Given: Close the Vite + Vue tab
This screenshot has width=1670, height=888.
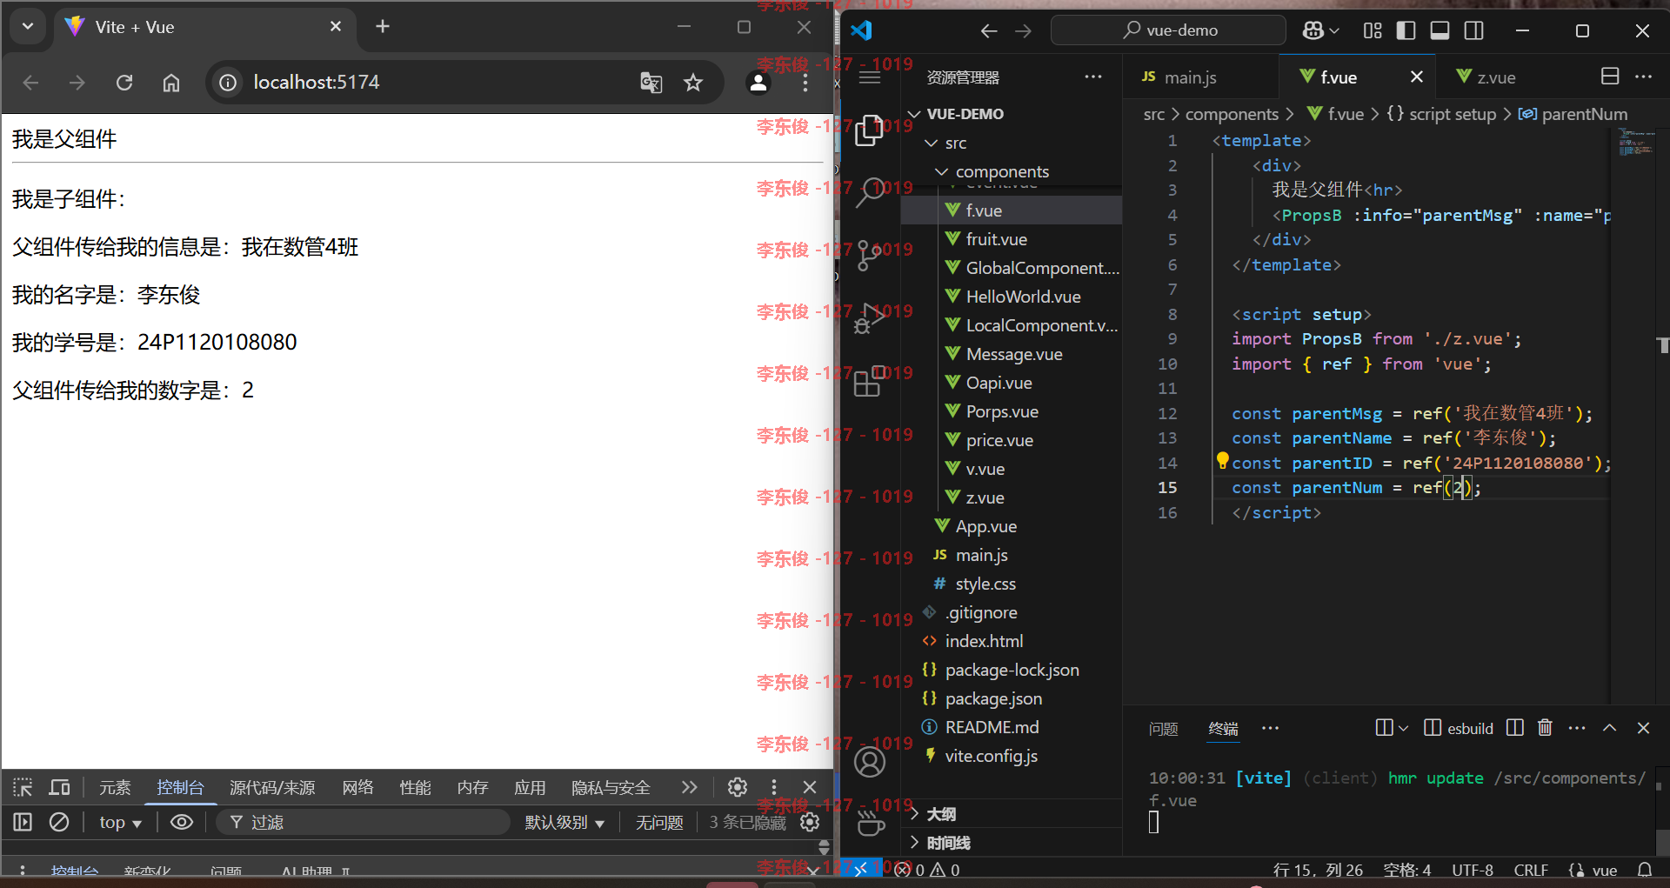Looking at the screenshot, I should coord(336,27).
